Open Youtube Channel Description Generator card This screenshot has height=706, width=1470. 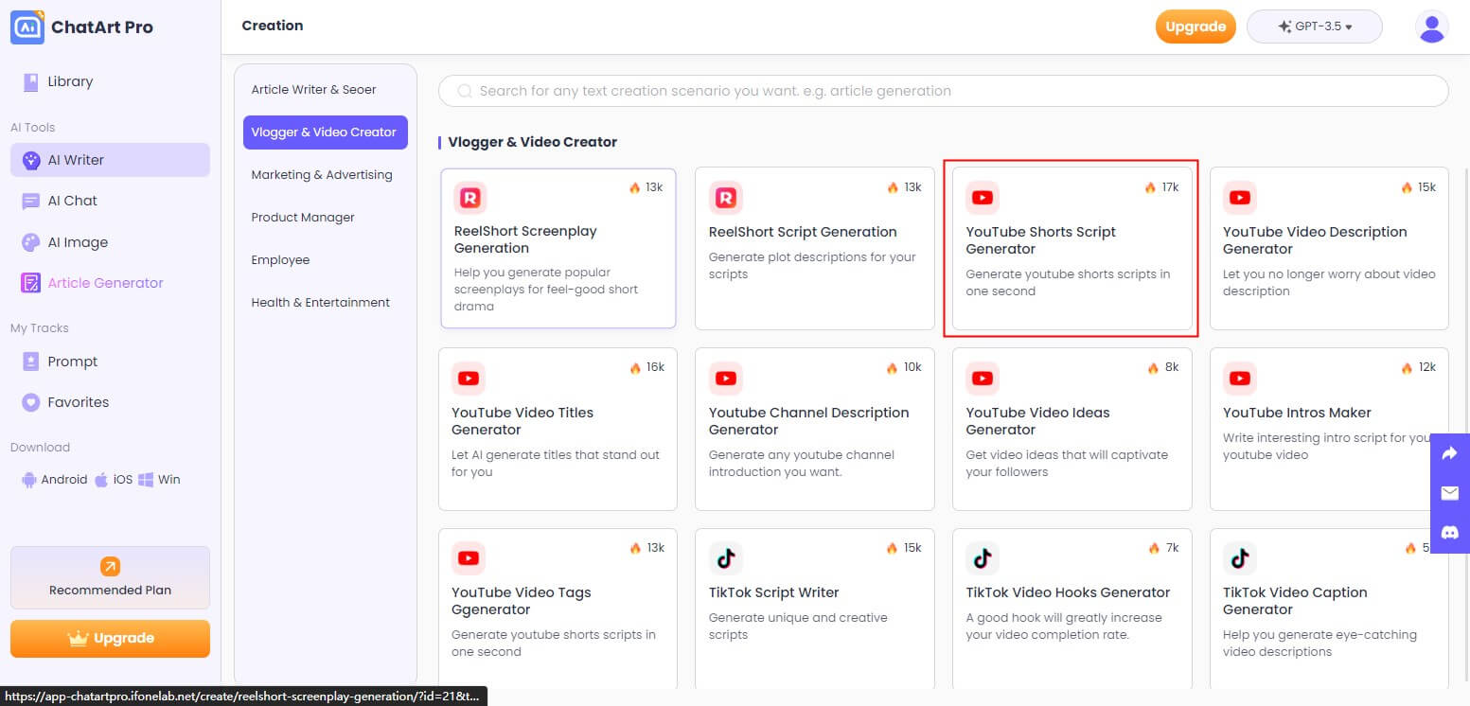814,430
